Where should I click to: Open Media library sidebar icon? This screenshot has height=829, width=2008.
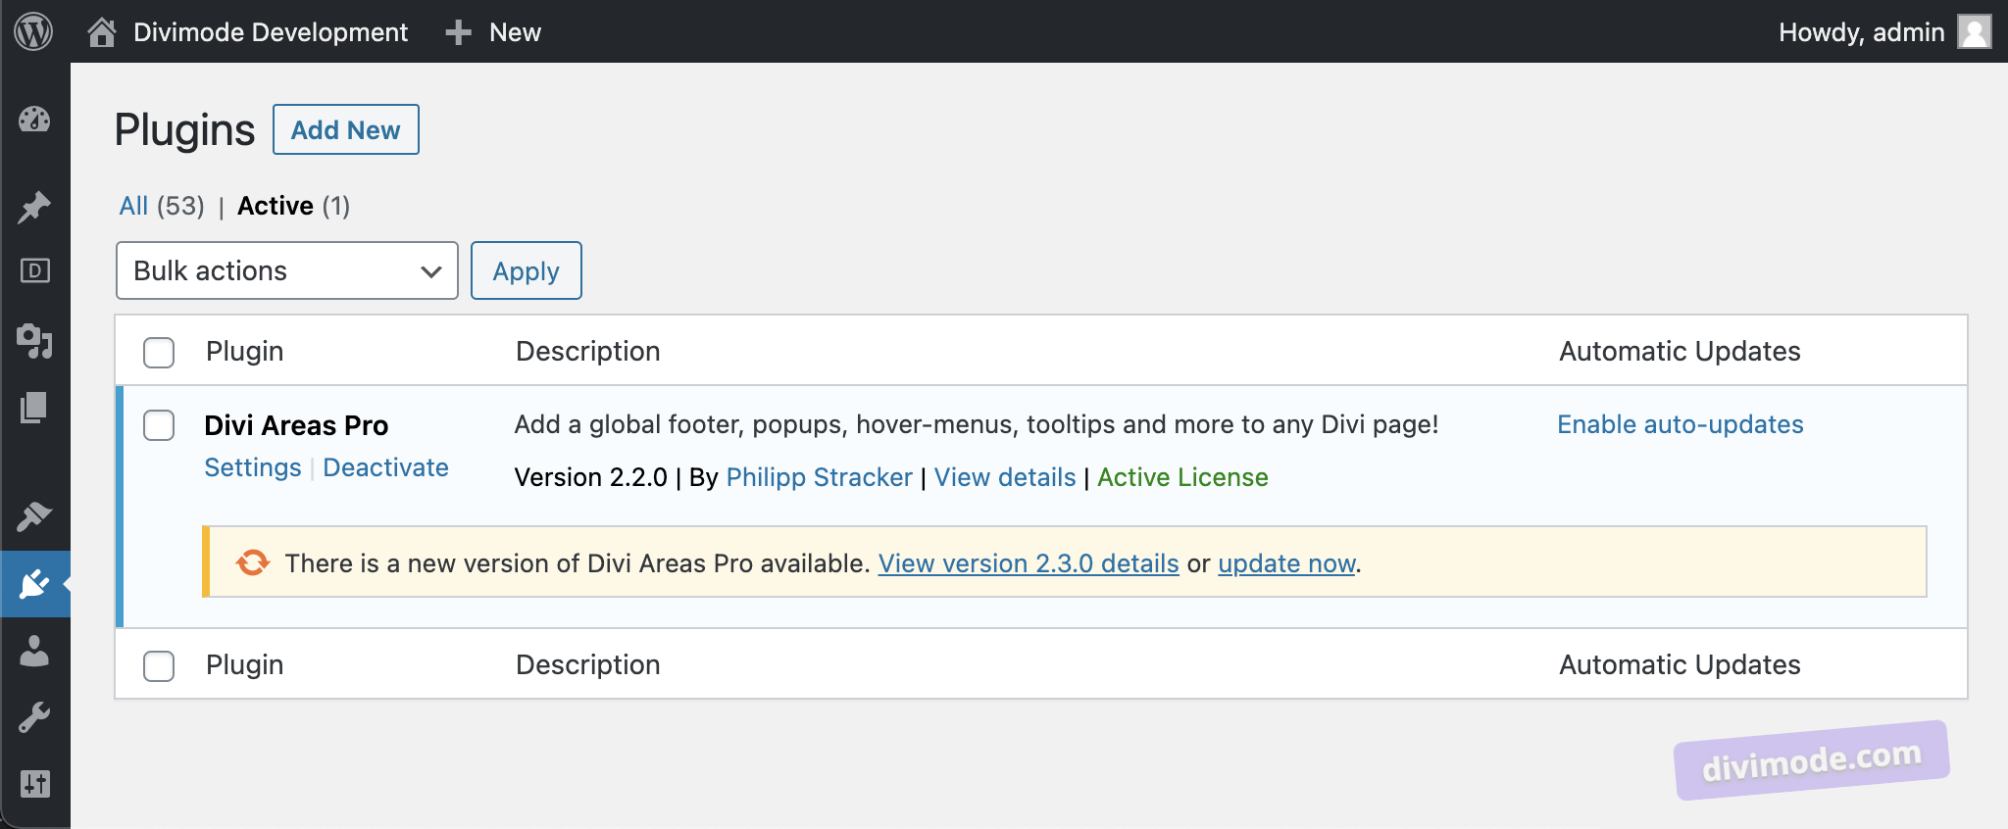point(35,340)
